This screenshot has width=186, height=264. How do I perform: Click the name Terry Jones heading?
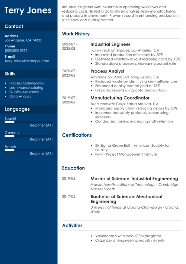pos(28,10)
